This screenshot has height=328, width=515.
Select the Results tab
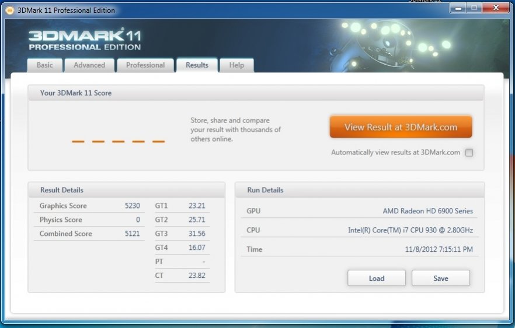197,65
